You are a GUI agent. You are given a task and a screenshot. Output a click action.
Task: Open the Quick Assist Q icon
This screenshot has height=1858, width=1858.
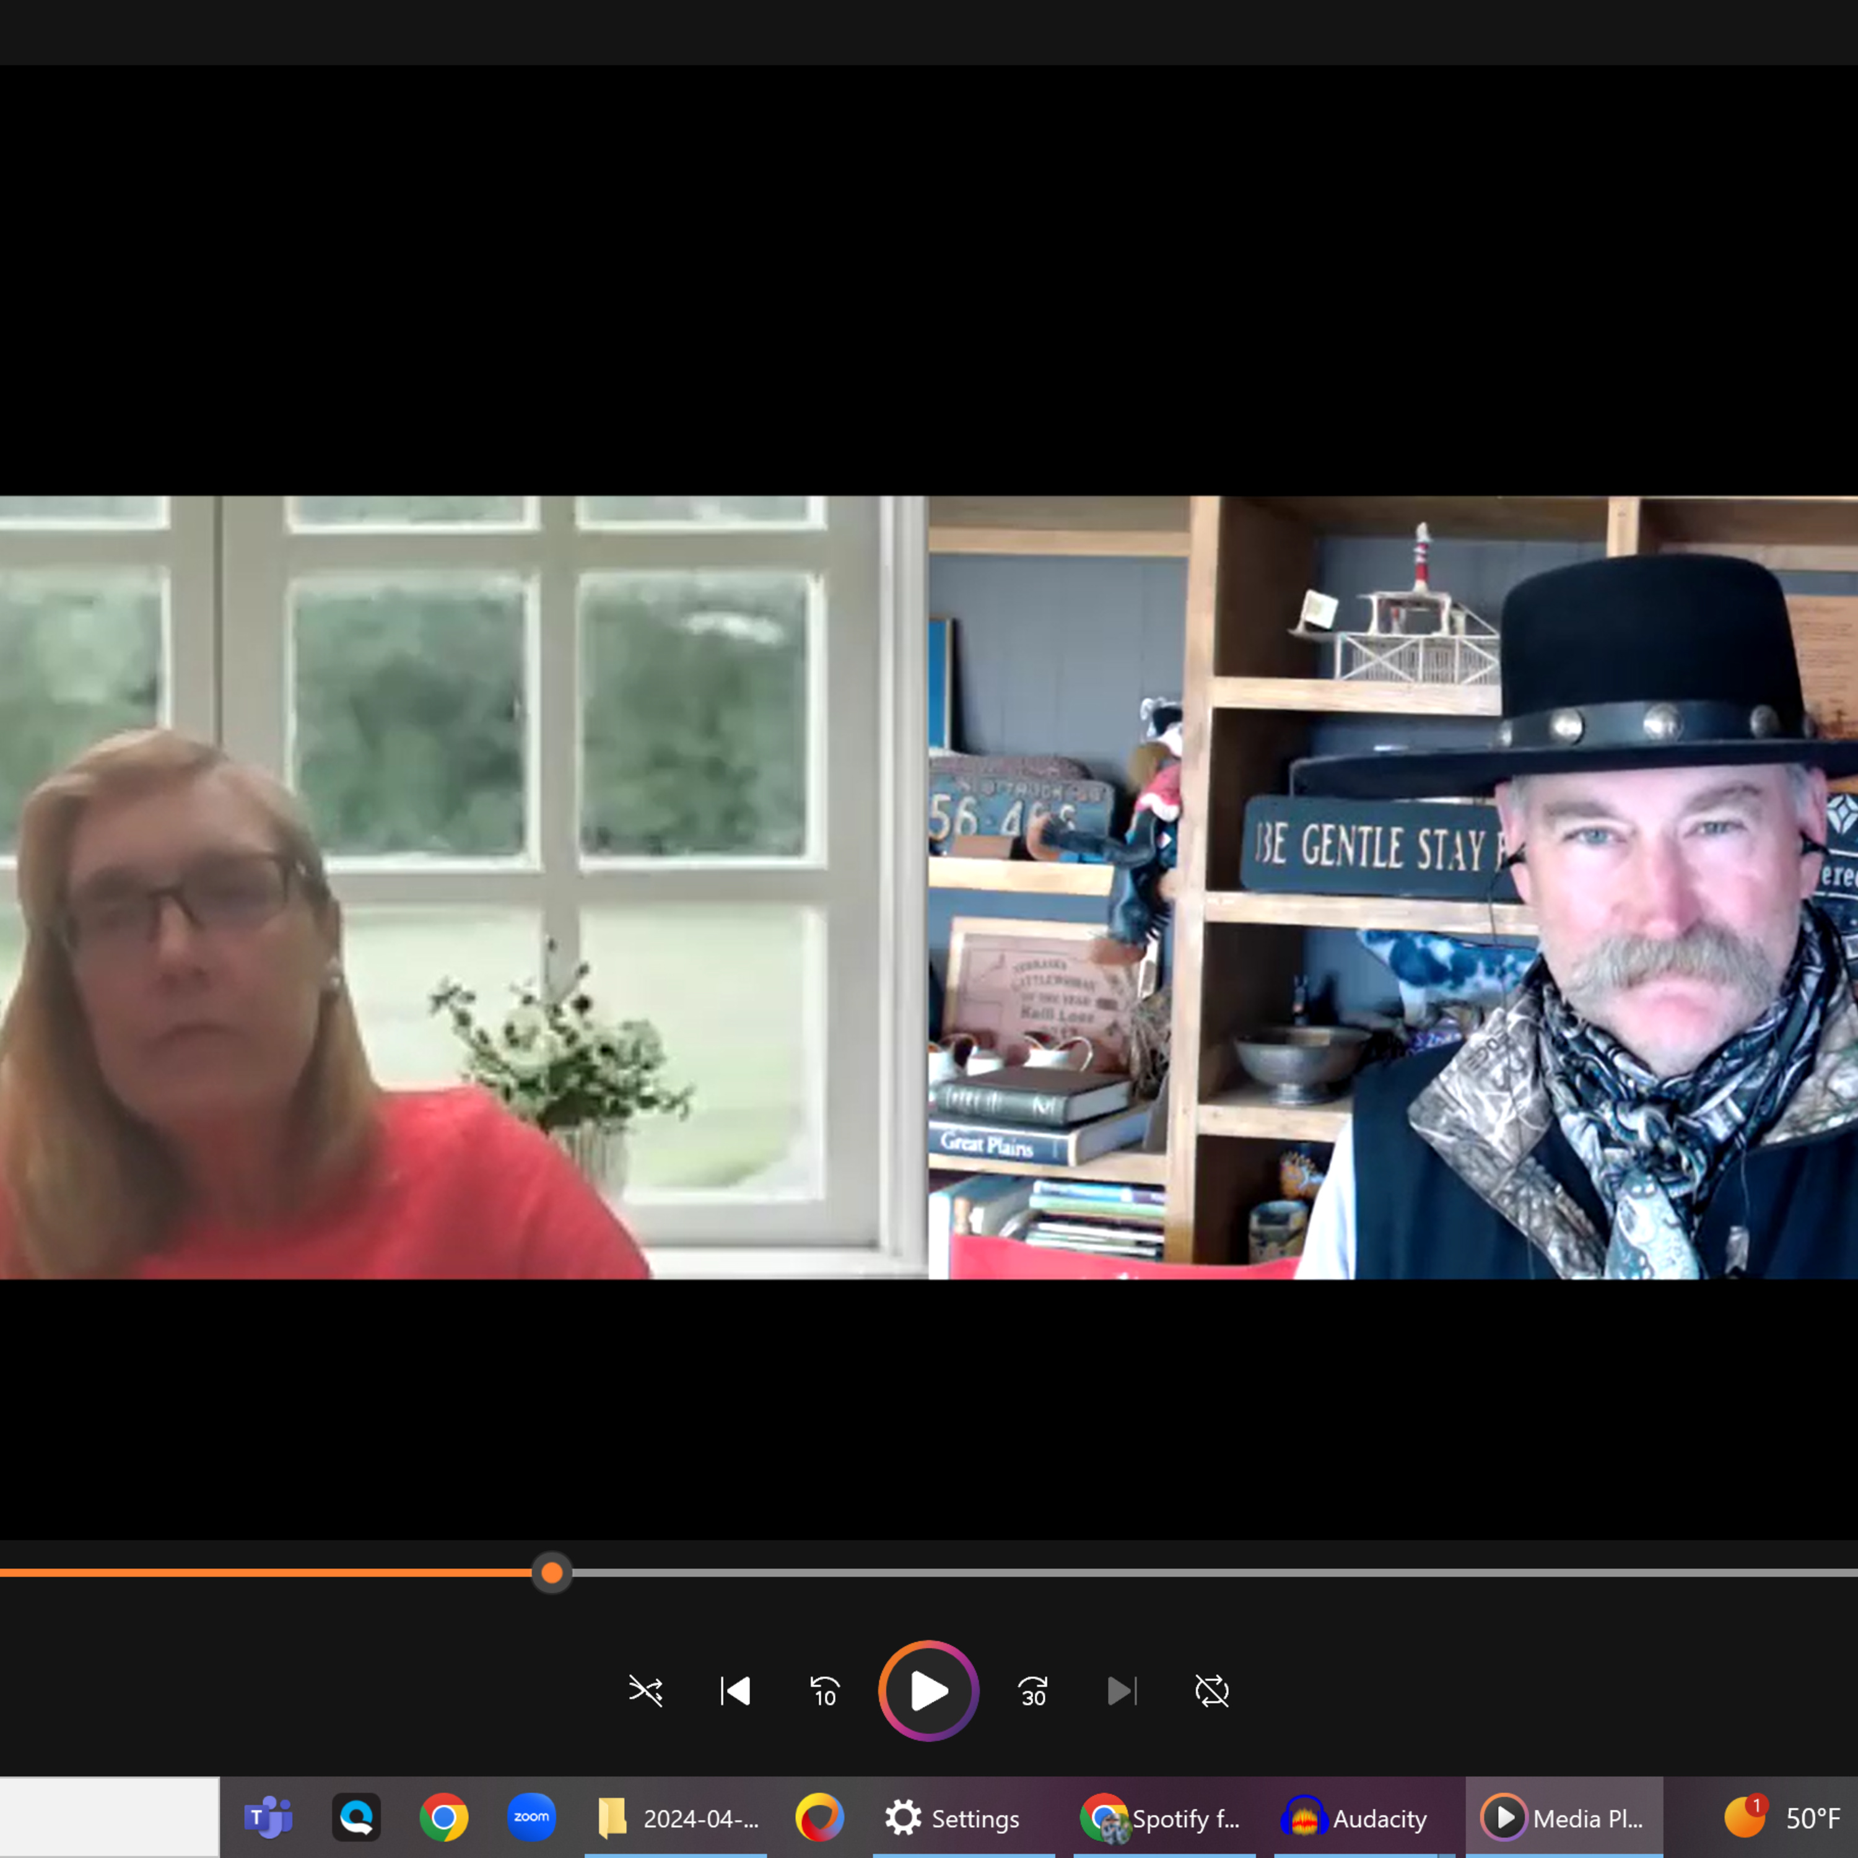(x=356, y=1818)
